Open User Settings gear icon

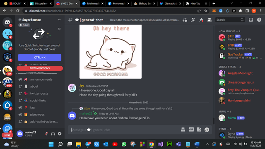pos(60,134)
